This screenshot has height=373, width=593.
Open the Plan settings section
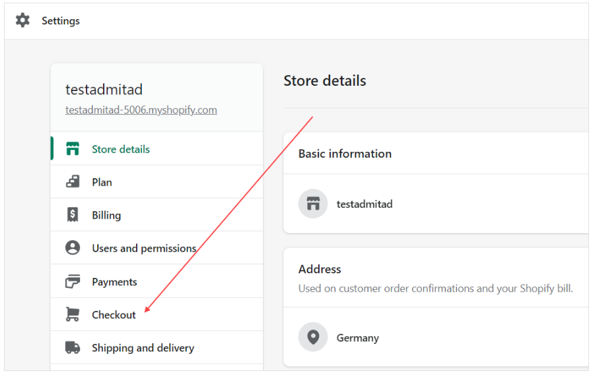(102, 182)
